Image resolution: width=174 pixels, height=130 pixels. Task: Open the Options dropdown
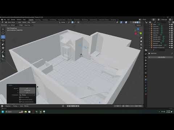pyautogui.click(x=139, y=25)
